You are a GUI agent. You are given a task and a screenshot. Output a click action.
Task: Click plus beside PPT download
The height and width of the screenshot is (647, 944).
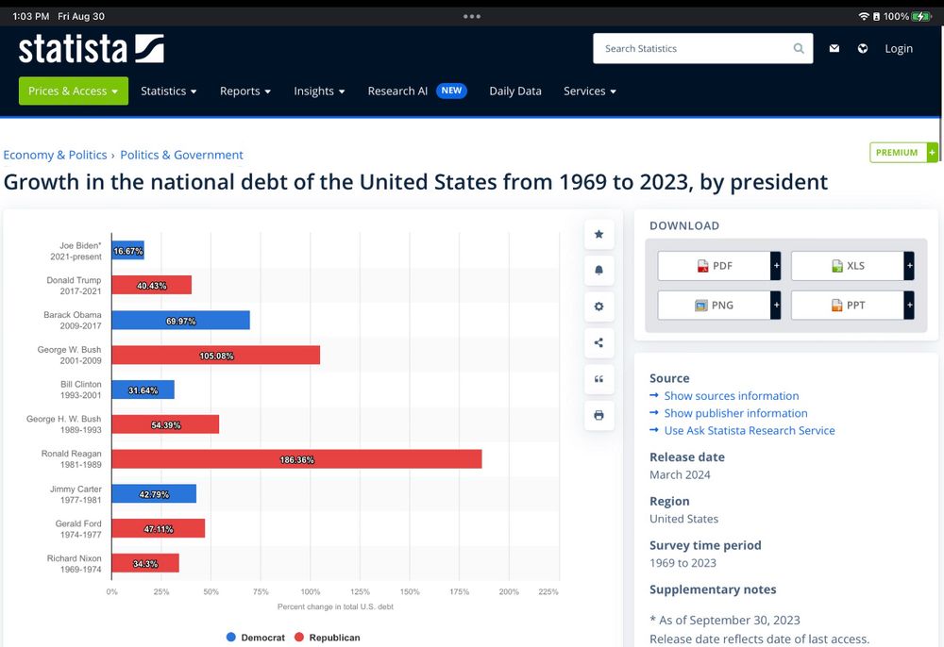(909, 306)
